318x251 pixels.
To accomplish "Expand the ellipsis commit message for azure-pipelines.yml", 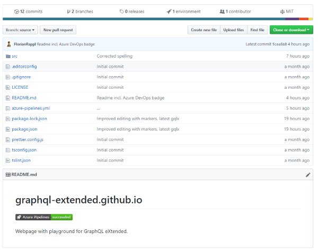I will [98, 109].
